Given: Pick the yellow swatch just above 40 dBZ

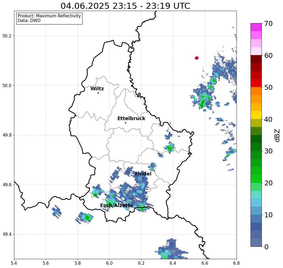Looking at the screenshot, I should pos(256,115).
